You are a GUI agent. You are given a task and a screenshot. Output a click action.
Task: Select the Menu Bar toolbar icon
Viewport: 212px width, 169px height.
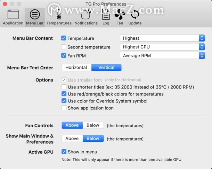click(x=35, y=14)
